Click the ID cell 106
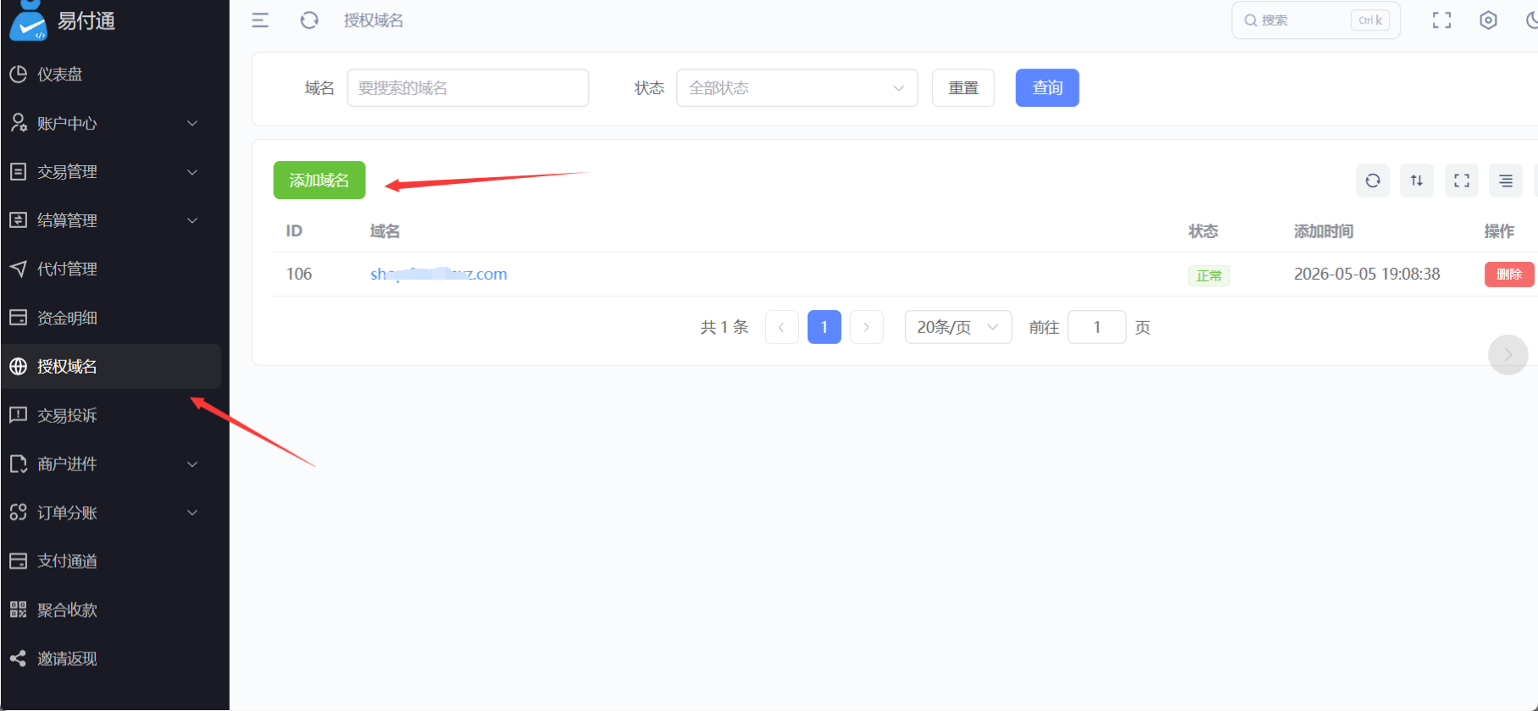Screen dimensions: 1538x711 click(299, 274)
